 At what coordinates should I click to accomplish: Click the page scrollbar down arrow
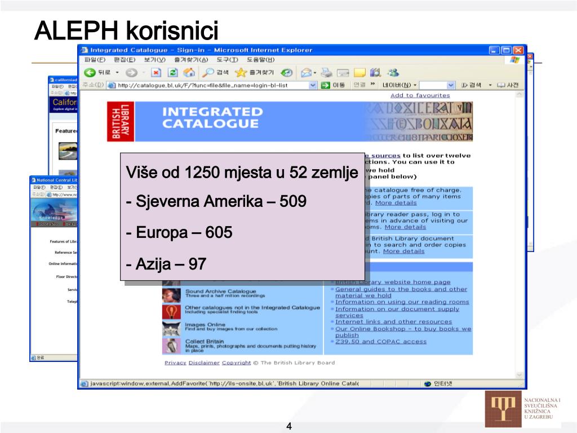[x=519, y=375]
